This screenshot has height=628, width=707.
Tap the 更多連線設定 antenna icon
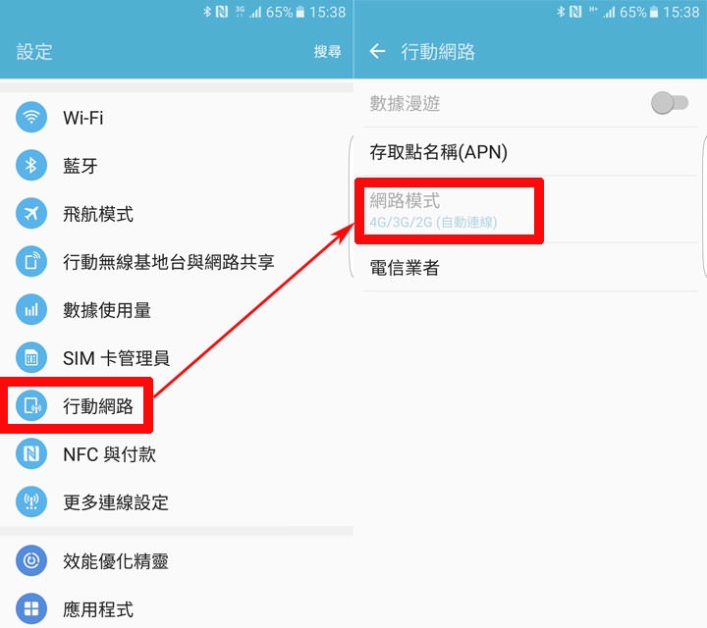(31, 501)
